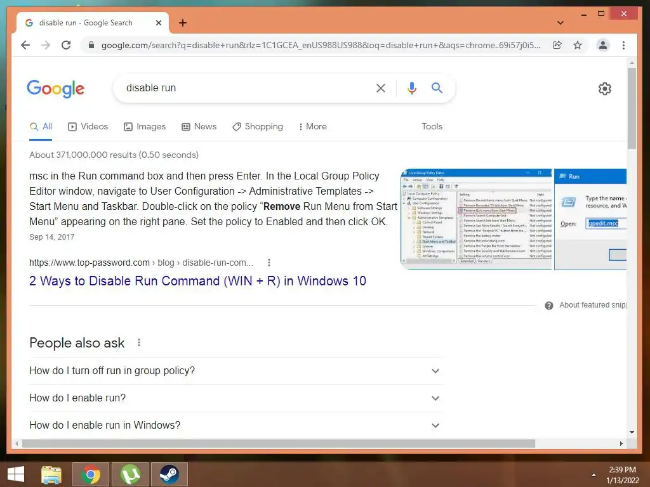
Task: Click the horizontal scrollbar thumb
Action: pos(279,443)
